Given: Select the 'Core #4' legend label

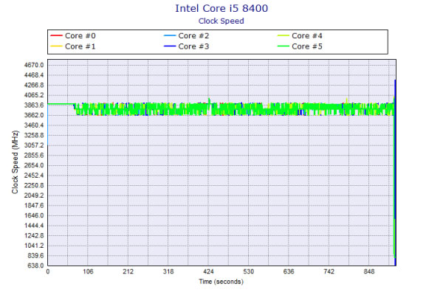Looking at the screenshot, I should (x=307, y=36).
